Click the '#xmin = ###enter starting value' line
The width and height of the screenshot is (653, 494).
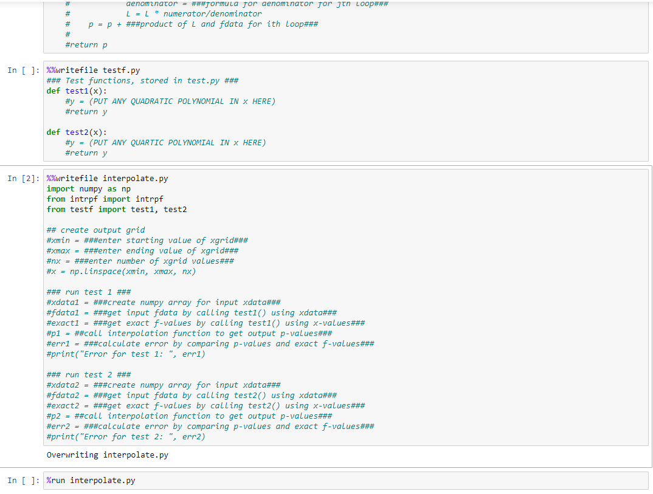(x=147, y=241)
